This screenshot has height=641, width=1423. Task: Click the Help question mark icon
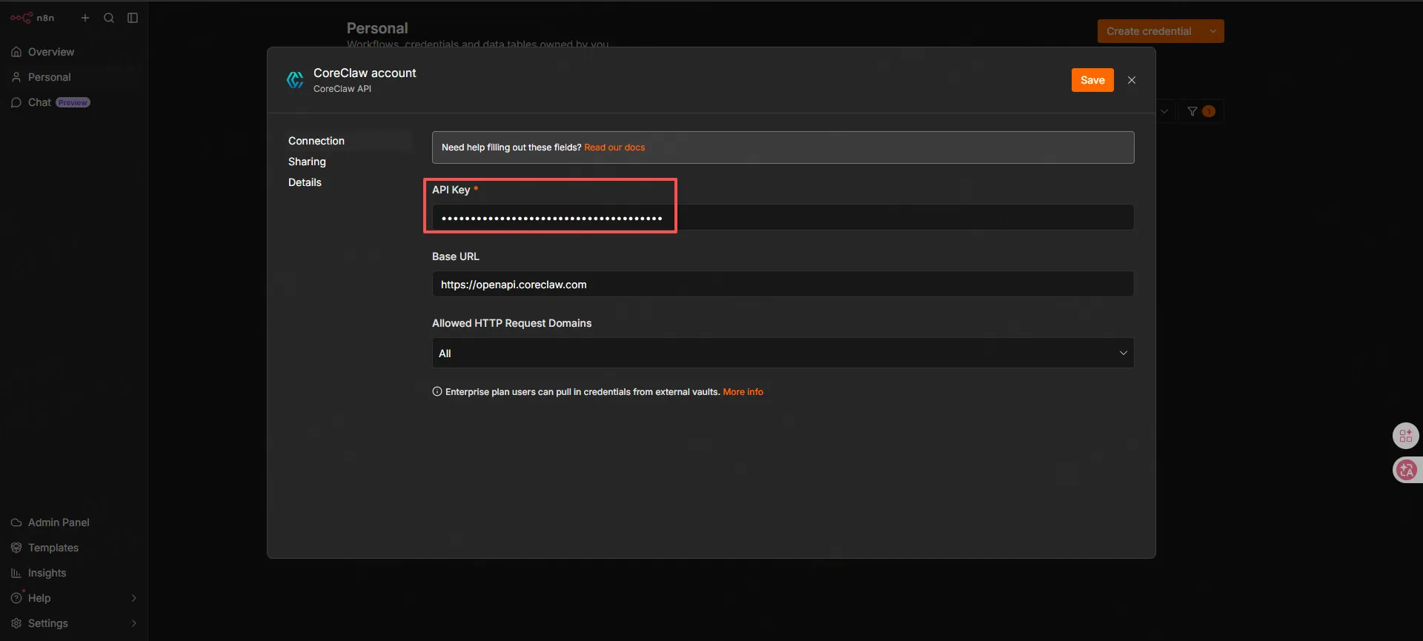click(16, 598)
